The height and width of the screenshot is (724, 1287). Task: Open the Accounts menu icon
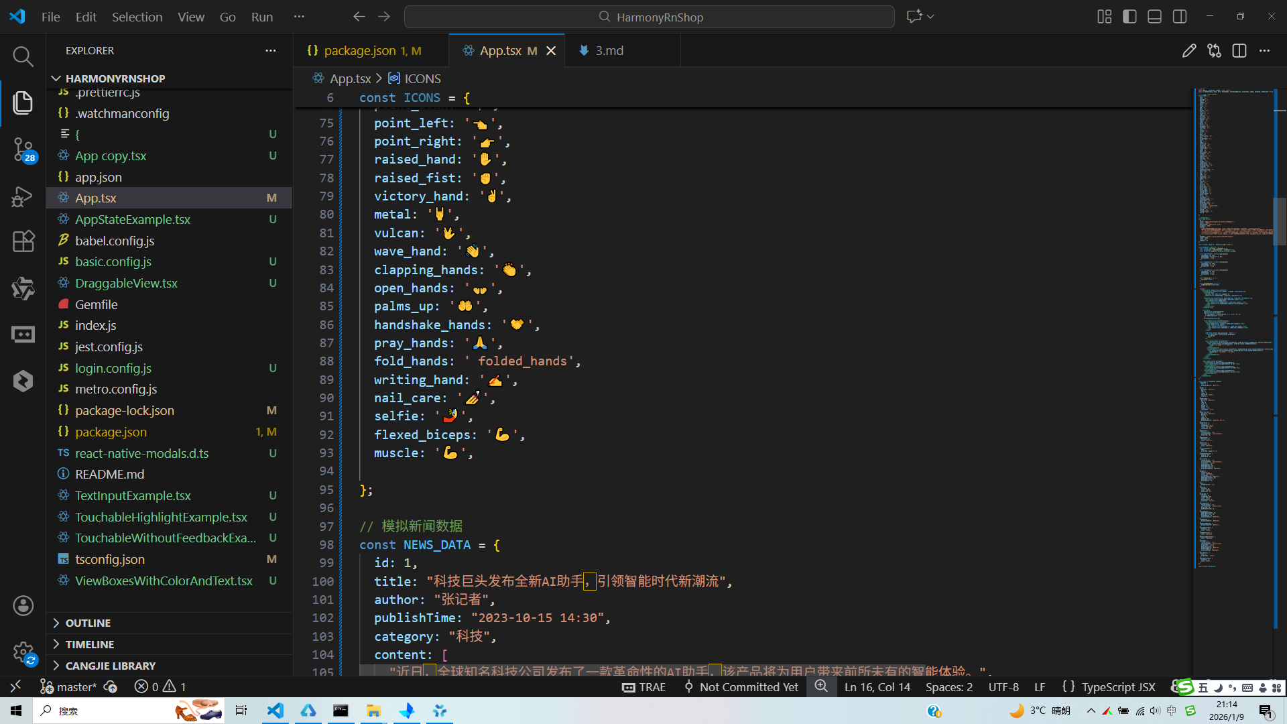[x=23, y=605]
